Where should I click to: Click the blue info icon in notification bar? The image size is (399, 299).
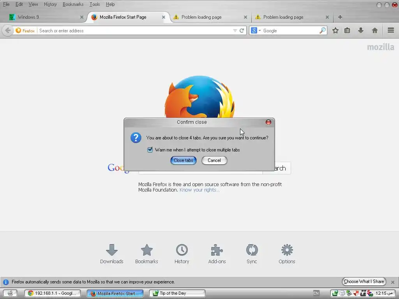pyautogui.click(x=6, y=282)
